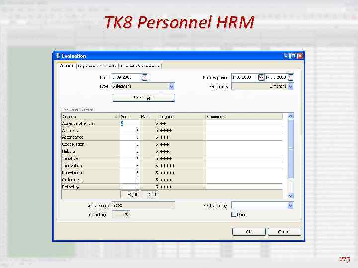Select the Habits criteria row
Viewport: 358px width, 268px height.
tap(172, 151)
